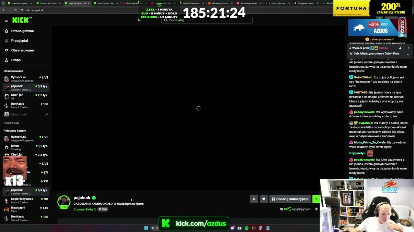Open recommended channel Maxigashi
The image size is (414, 232).
pyautogui.click(x=26, y=209)
